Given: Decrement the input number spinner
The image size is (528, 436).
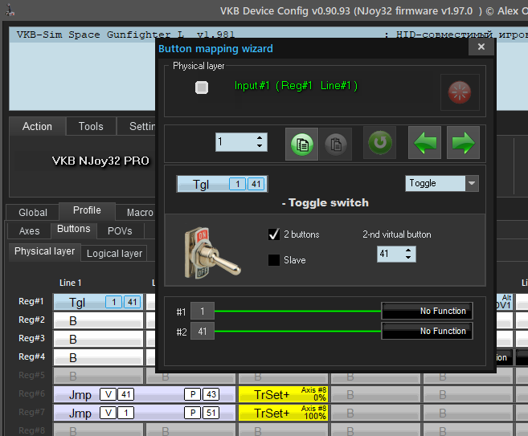Looking at the screenshot, I should pos(260,146).
